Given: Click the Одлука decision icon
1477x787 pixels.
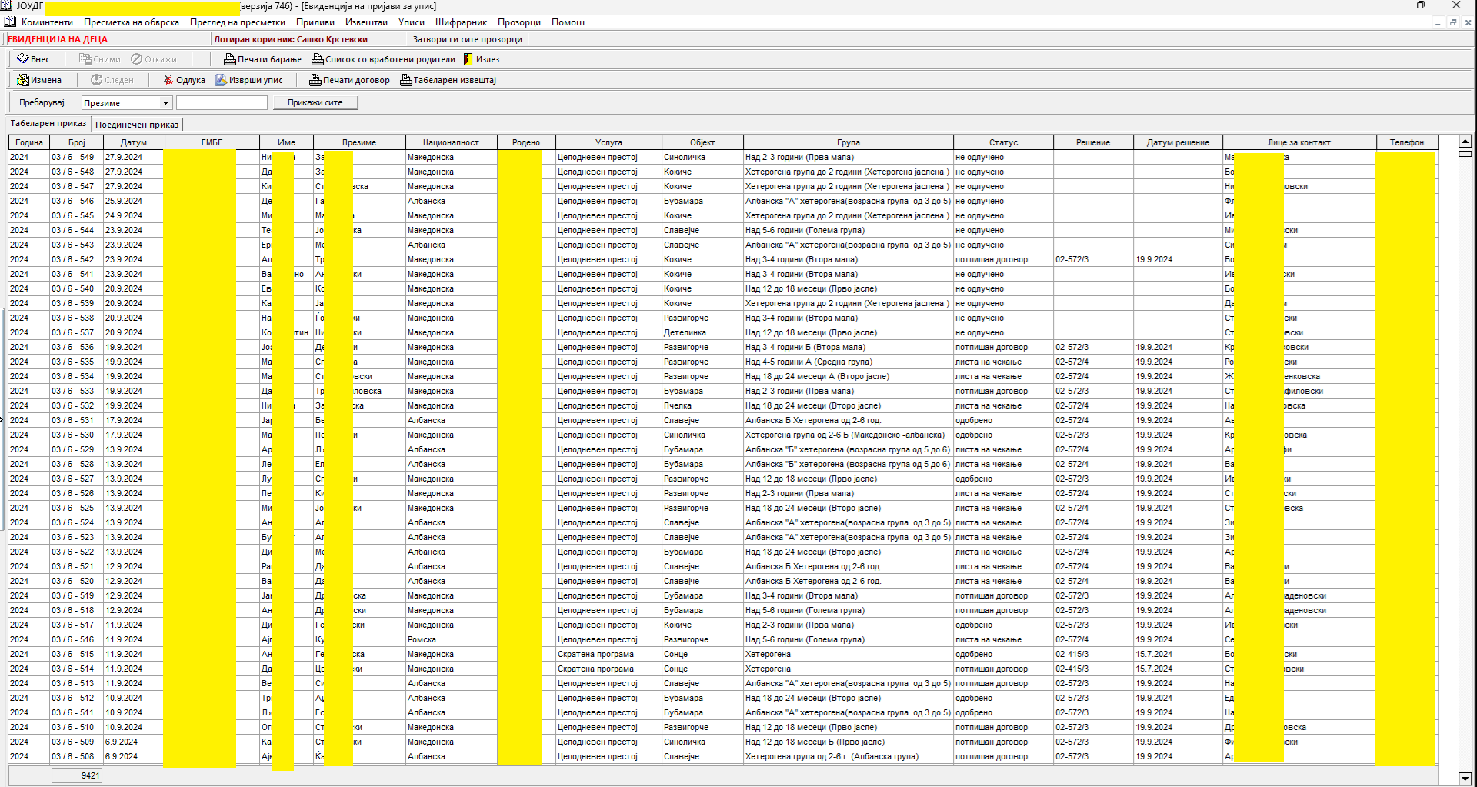Looking at the screenshot, I should click(168, 80).
